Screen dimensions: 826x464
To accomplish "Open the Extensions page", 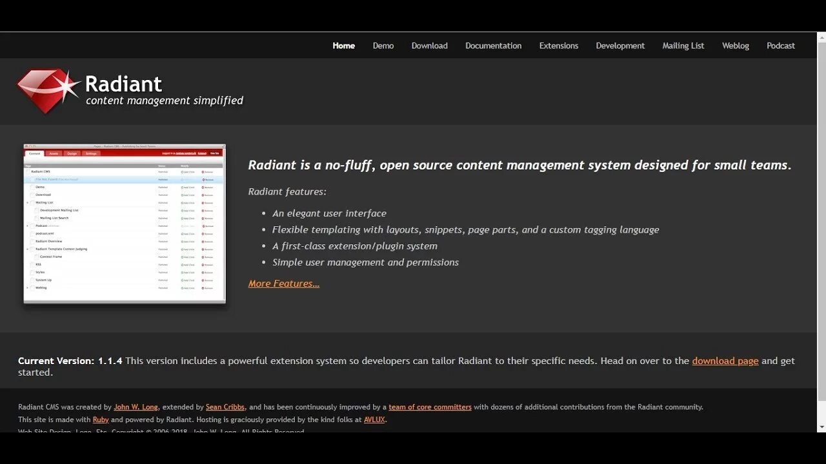I will click(559, 46).
